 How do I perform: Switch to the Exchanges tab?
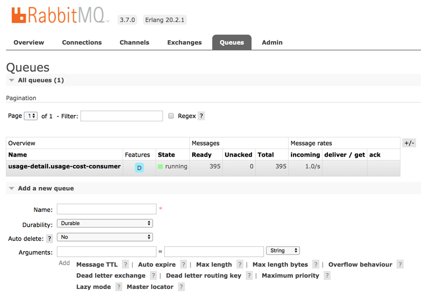pyautogui.click(x=185, y=43)
